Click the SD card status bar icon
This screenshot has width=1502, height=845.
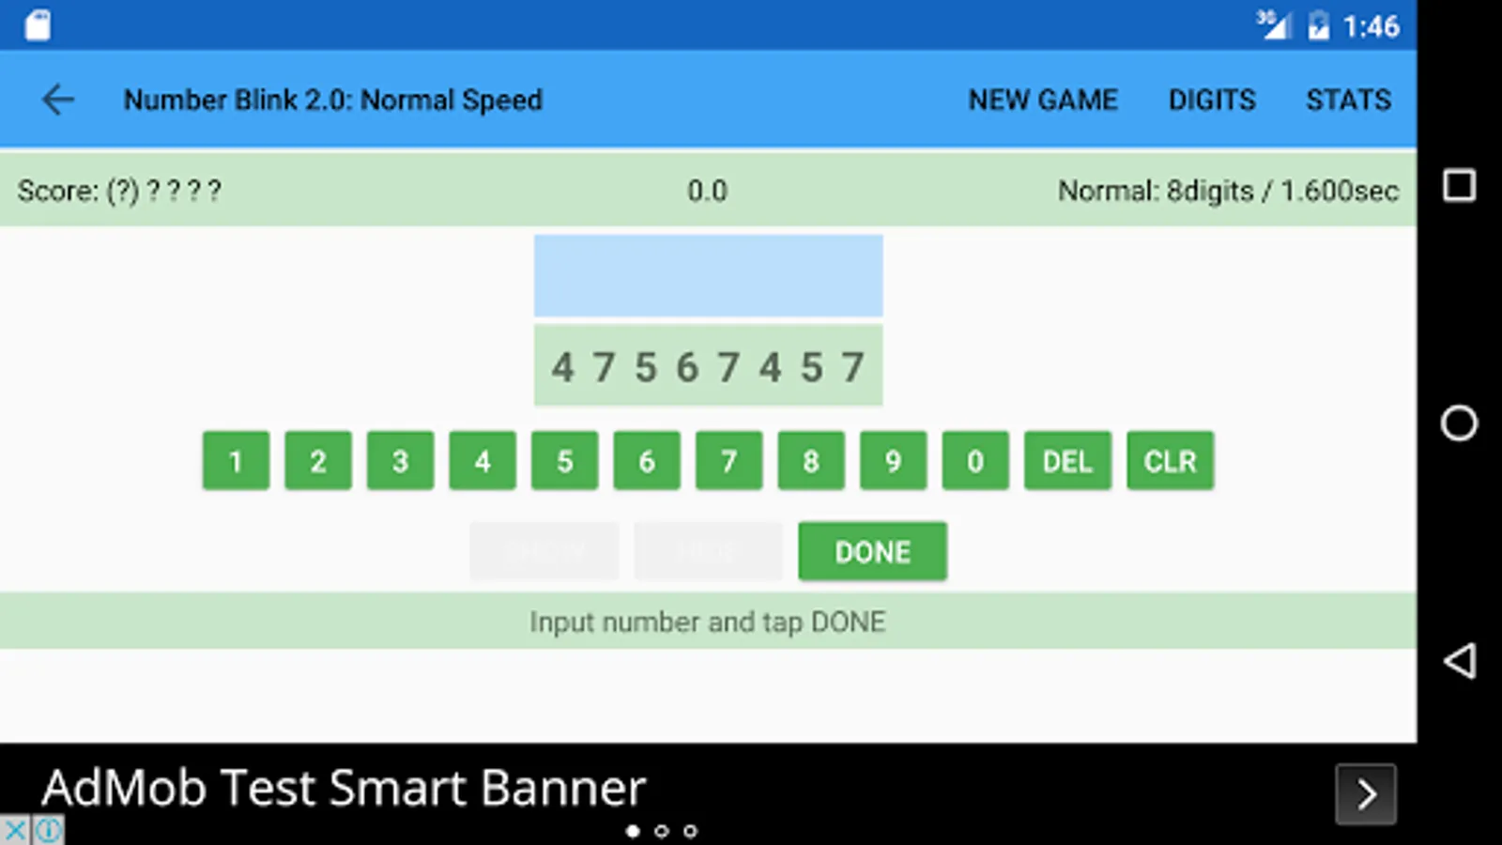click(x=38, y=25)
